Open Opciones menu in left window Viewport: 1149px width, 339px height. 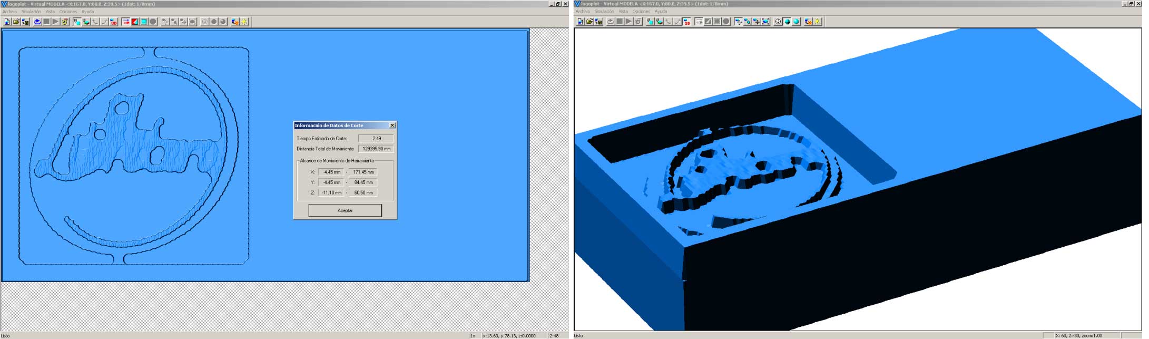coord(68,12)
